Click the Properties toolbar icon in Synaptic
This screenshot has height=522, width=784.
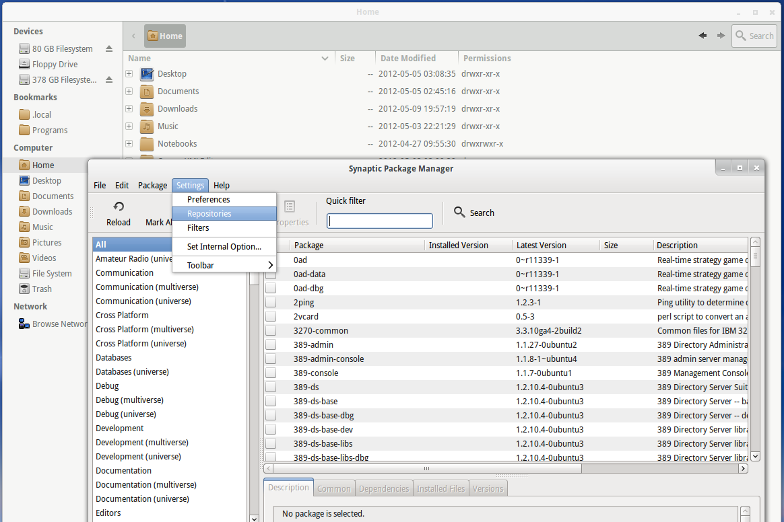point(290,207)
